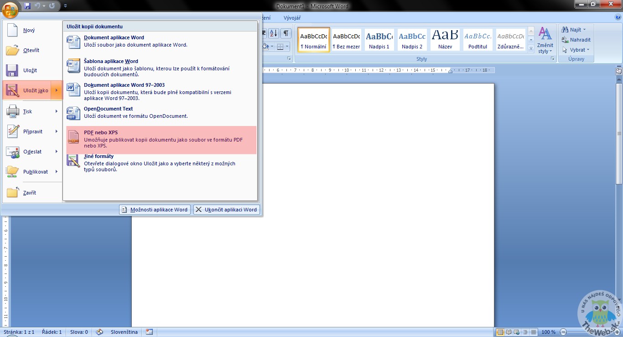Choose Nový from the Office menu

[x=32, y=30]
